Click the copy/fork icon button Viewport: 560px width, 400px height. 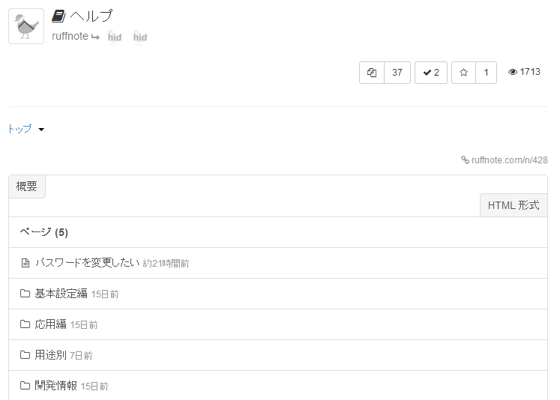[x=372, y=73]
